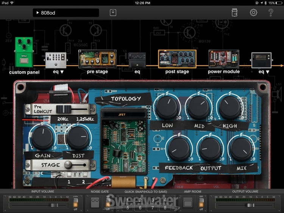Click the 1.25kHz lowcut value
The image size is (284, 213).
pos(85,119)
